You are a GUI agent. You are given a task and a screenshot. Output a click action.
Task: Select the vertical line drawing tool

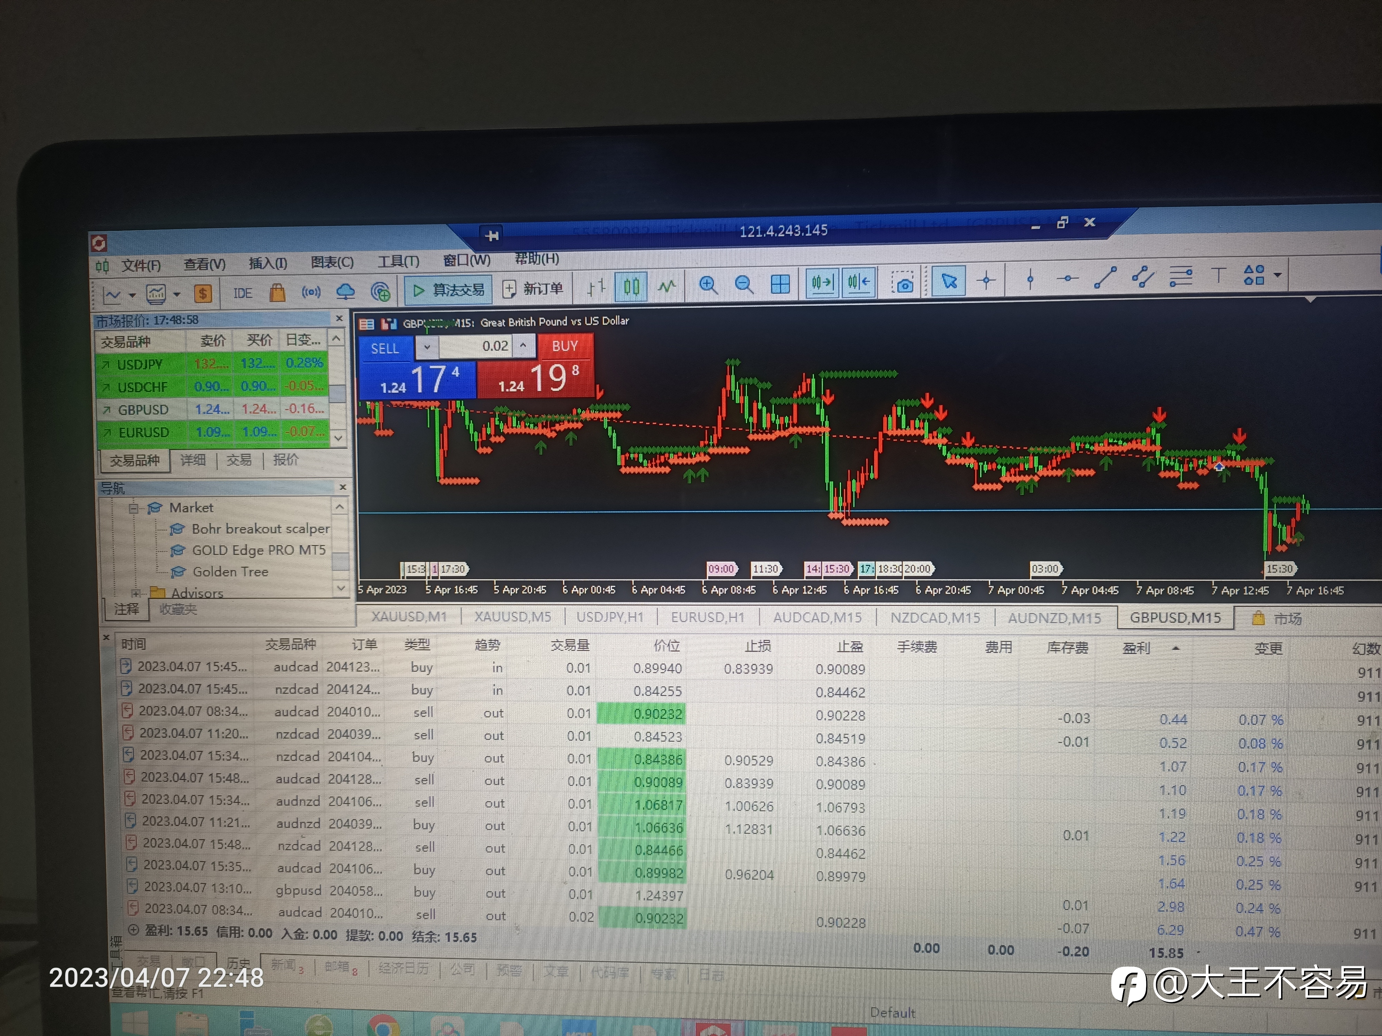(x=1030, y=279)
